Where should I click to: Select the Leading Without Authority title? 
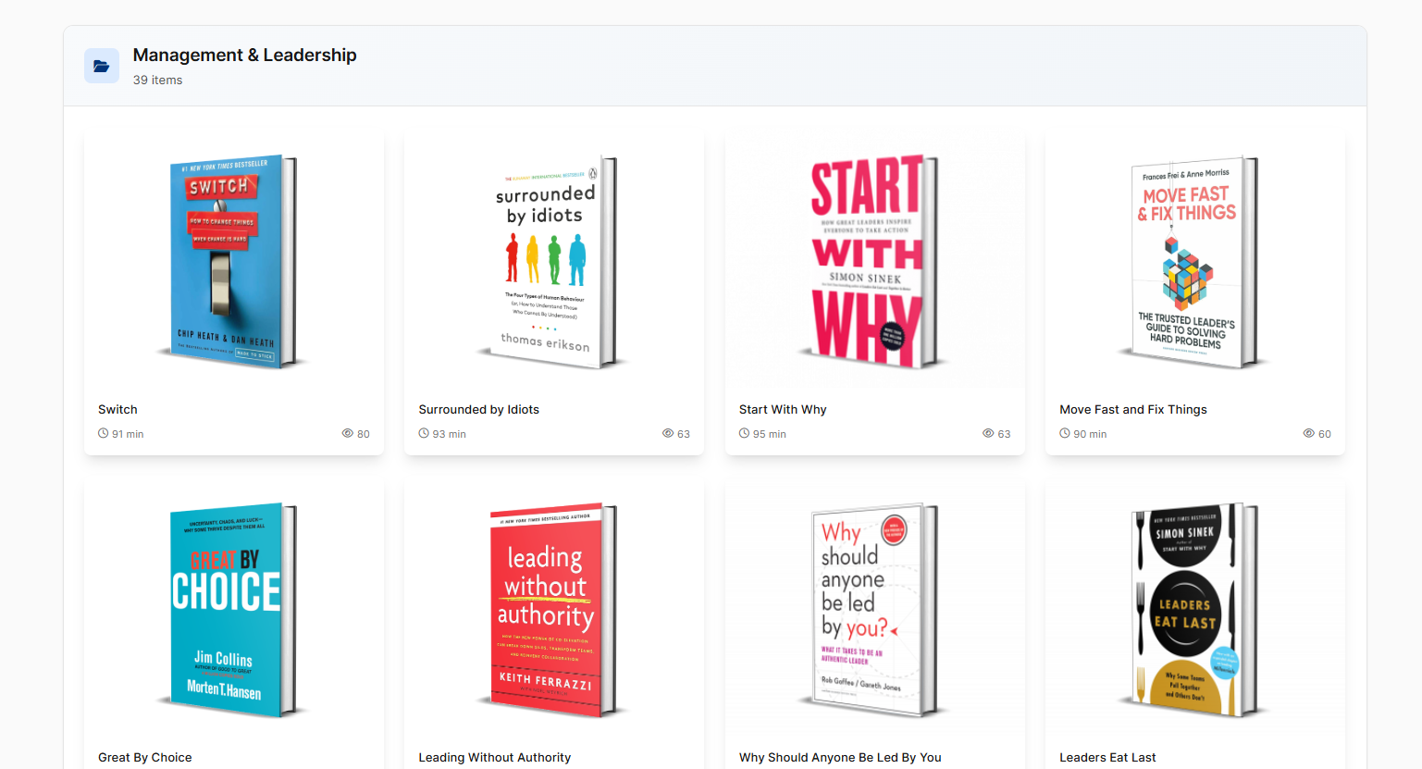click(x=495, y=757)
